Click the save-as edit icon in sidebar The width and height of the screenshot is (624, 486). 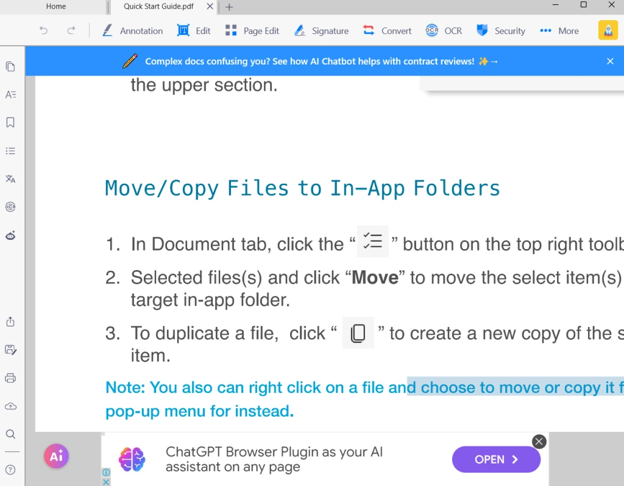10,350
